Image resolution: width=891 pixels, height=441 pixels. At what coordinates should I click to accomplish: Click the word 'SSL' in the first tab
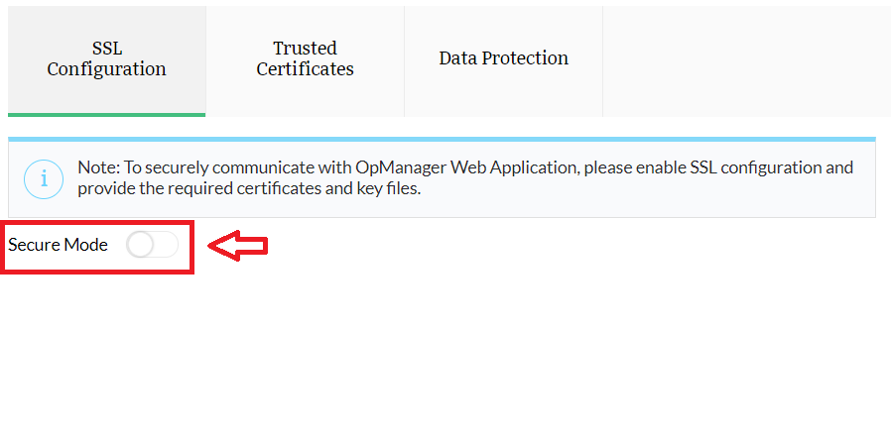tap(106, 48)
